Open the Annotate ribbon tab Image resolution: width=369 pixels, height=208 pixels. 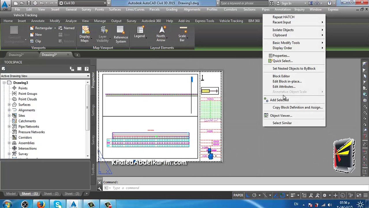point(38,21)
